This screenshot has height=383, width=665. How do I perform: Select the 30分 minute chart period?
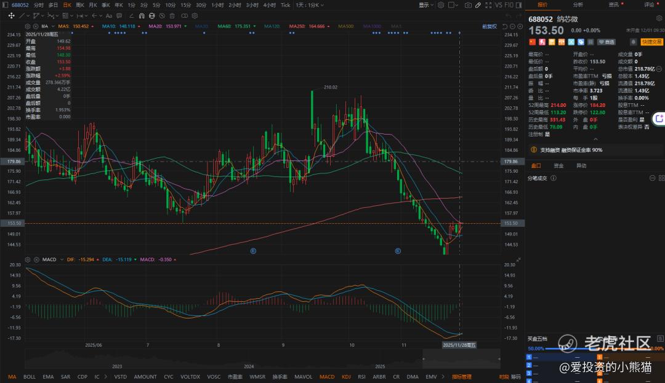tap(201, 5)
